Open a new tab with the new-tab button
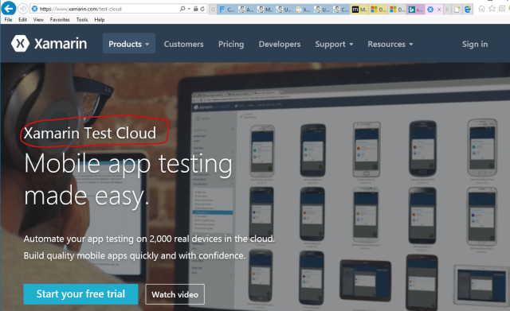The image size is (510, 311). pos(457,10)
